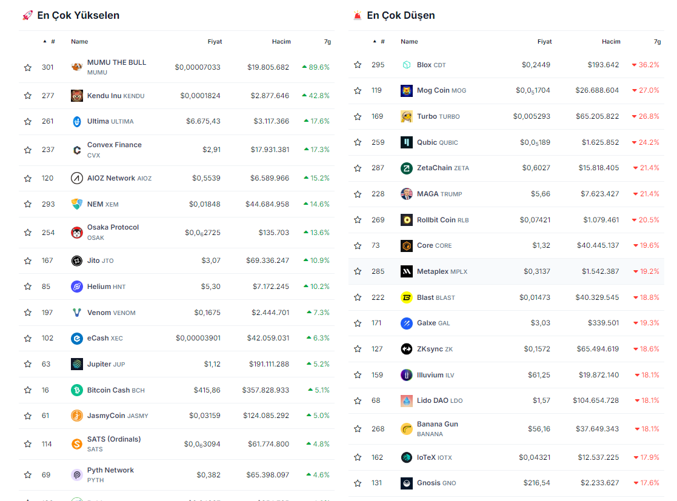Click the Helium HNT logo

76,287
